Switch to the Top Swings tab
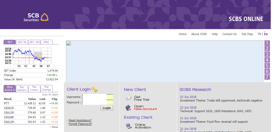The width and height of the screenshot is (277, 132). [x=47, y=88]
